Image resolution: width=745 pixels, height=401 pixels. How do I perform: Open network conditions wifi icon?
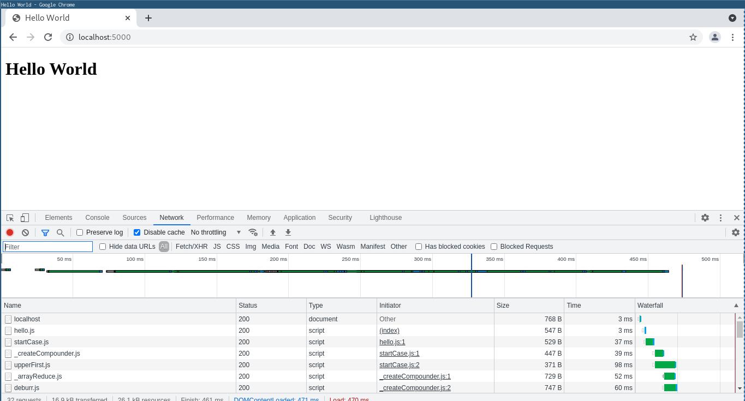click(253, 232)
